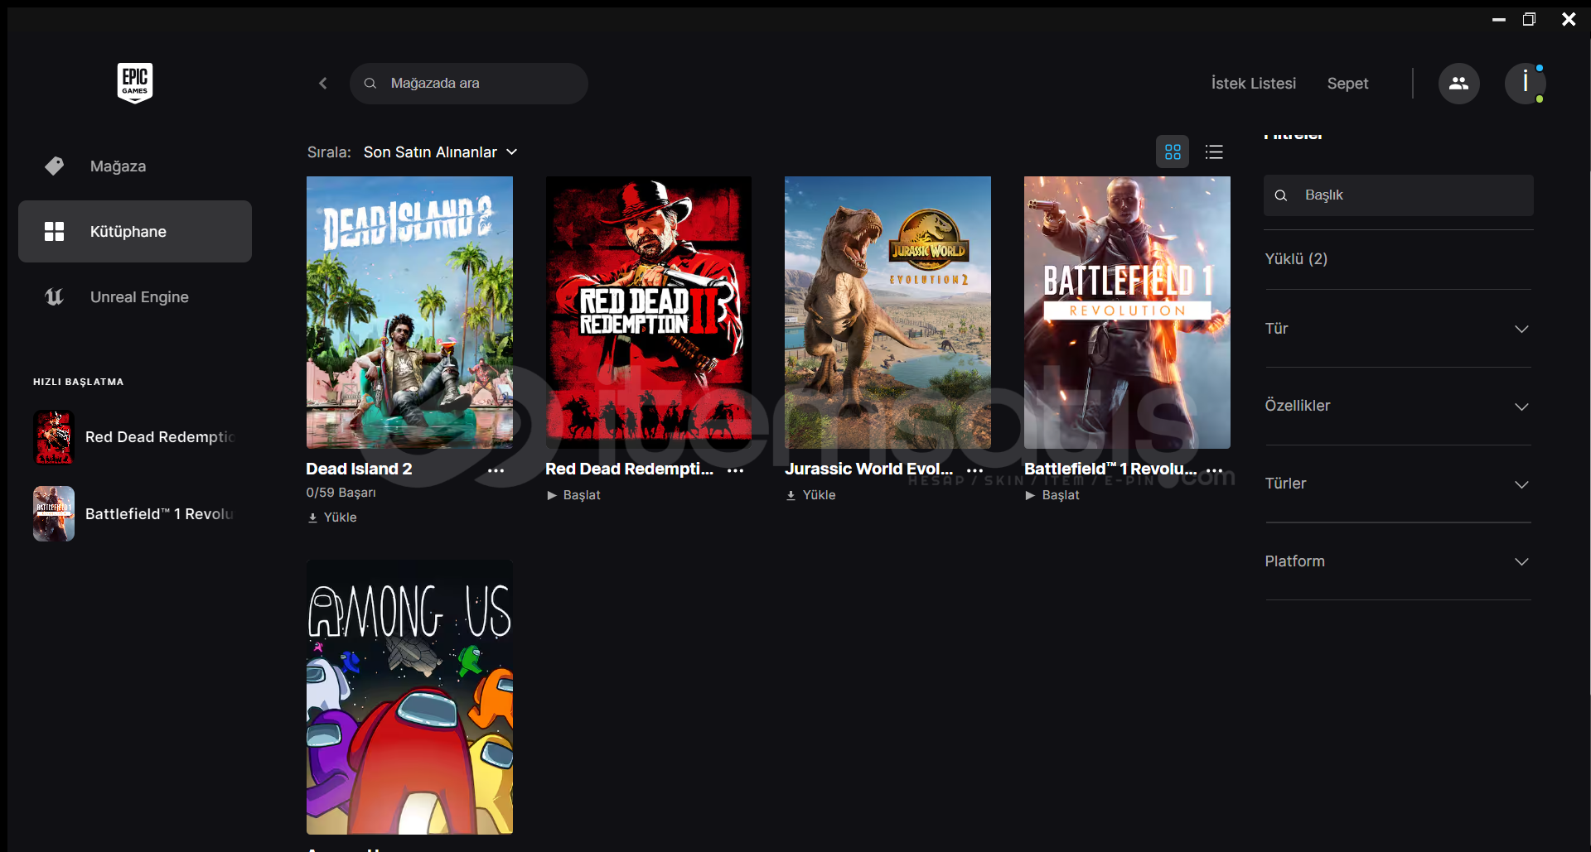Viewport: 1591px width, 852px height.
Task: Expand the Özellikler filter
Action: tap(1397, 406)
